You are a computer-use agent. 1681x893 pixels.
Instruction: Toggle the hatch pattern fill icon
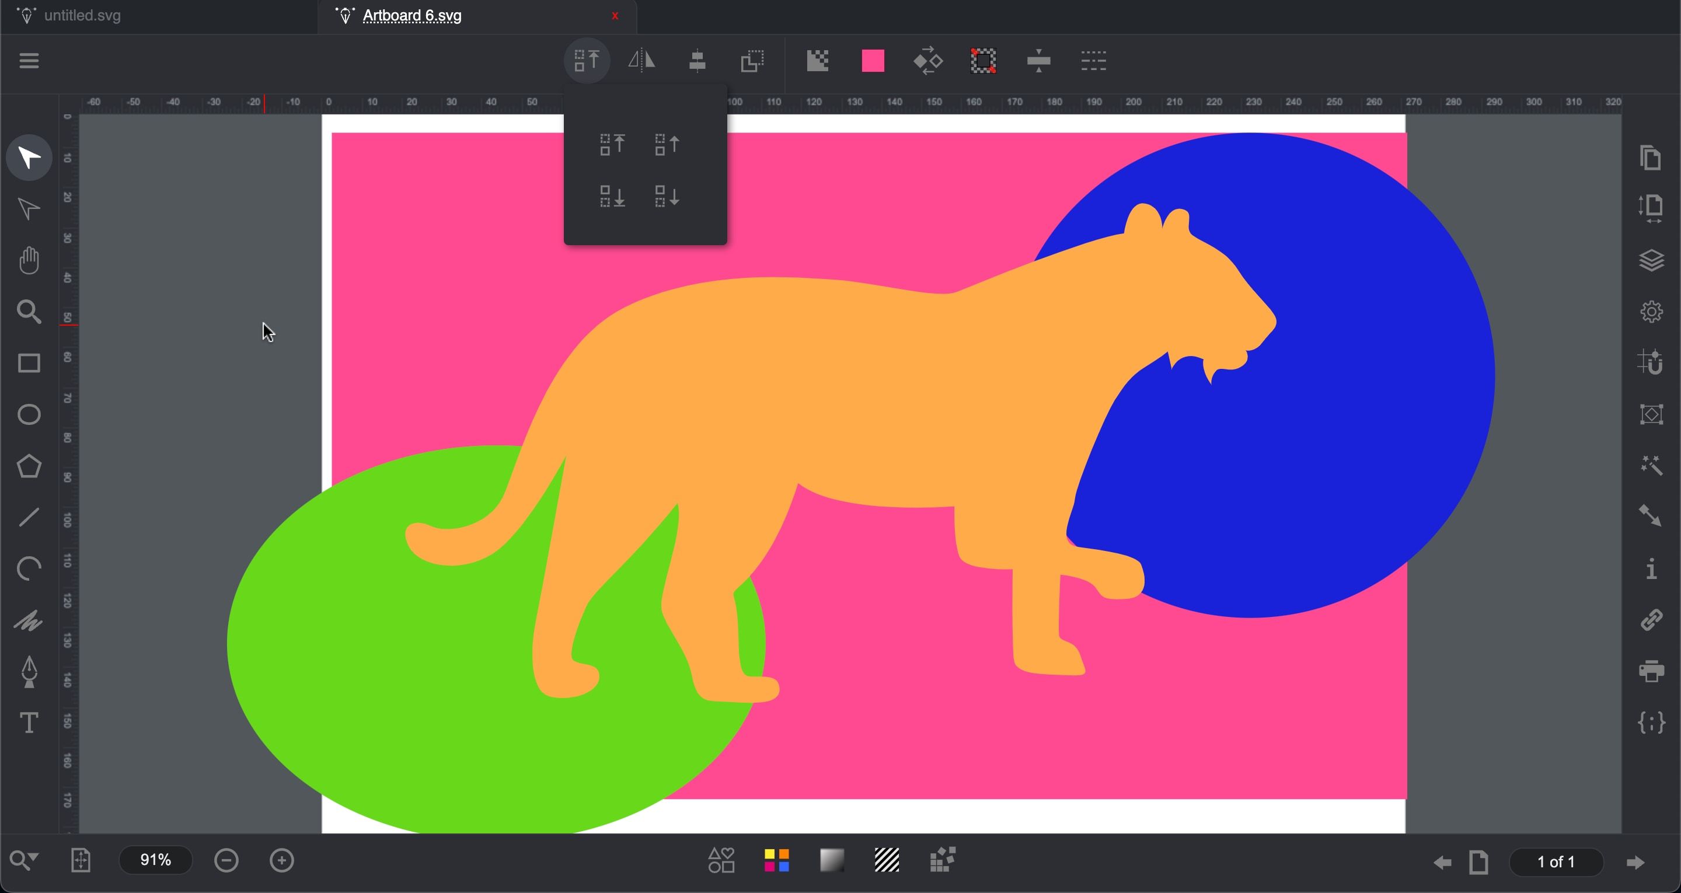pyautogui.click(x=887, y=860)
